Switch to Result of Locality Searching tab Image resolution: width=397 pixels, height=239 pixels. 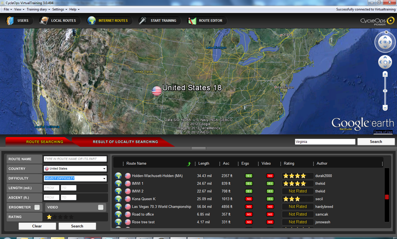(x=125, y=142)
